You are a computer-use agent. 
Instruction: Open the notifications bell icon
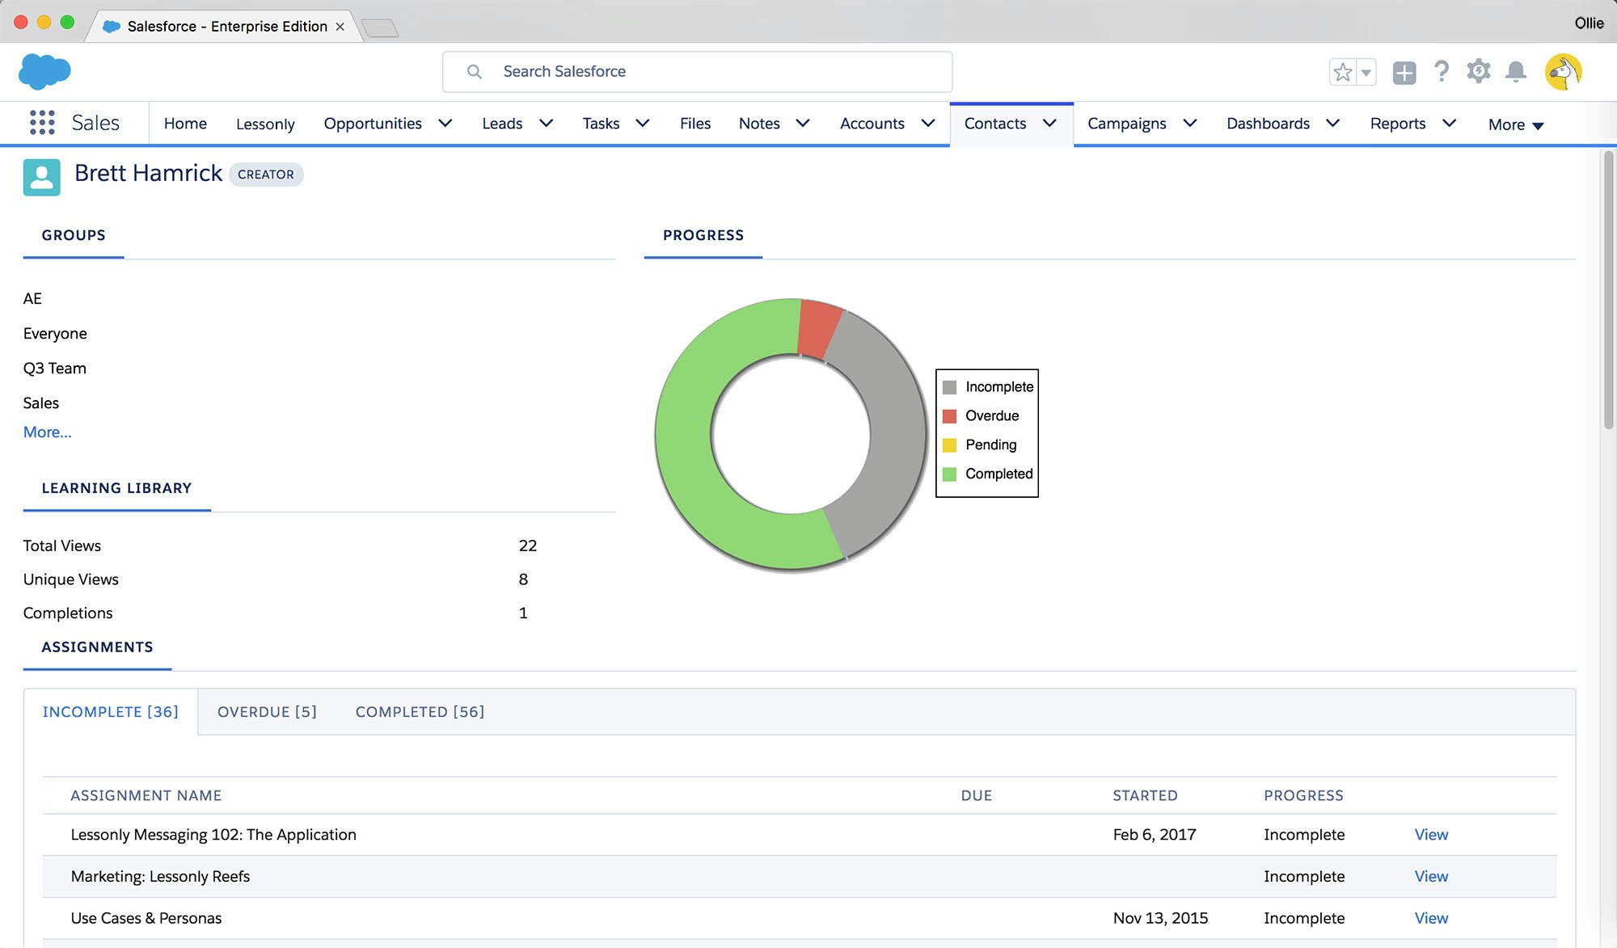click(x=1516, y=72)
